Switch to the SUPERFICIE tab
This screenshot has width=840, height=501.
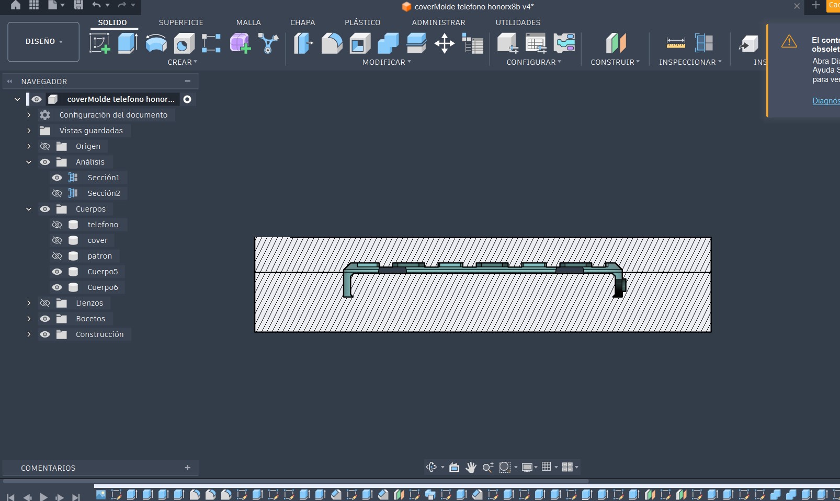coord(181,22)
